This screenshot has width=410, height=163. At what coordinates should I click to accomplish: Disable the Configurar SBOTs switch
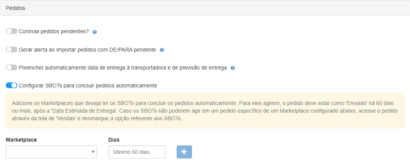(11, 86)
